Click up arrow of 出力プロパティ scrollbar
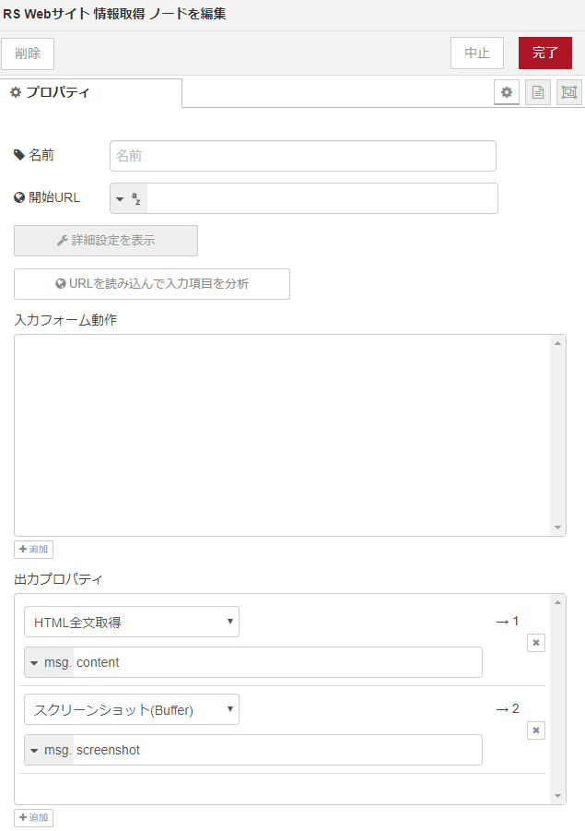585x831 pixels. [557, 602]
